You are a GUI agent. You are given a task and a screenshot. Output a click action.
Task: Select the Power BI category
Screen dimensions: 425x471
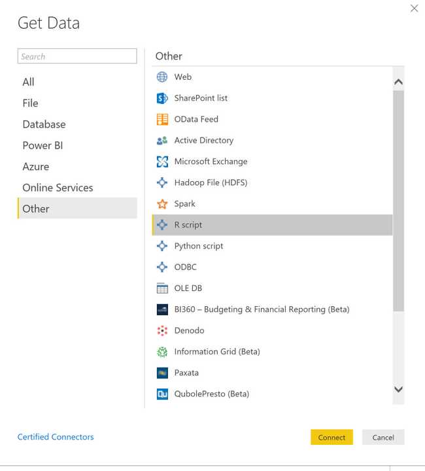pos(77,146)
